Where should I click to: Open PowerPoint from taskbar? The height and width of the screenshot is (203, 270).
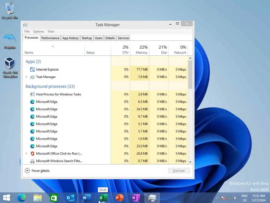tap(119, 198)
